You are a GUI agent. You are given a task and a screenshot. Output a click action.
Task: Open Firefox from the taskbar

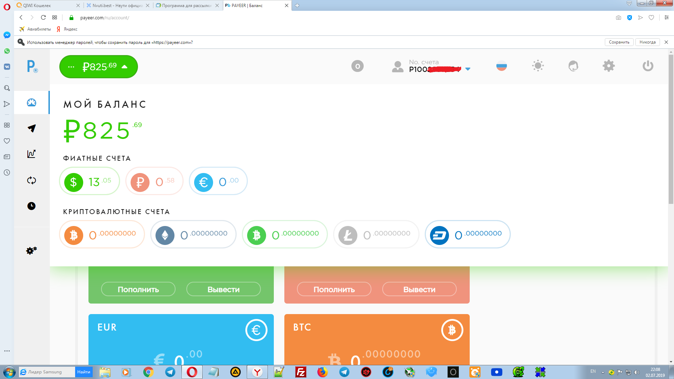pyautogui.click(x=322, y=372)
